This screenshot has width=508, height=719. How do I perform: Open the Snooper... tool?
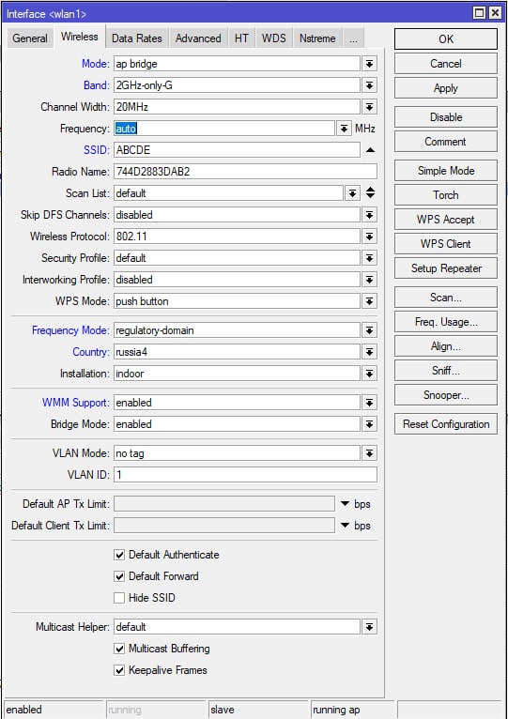(446, 395)
